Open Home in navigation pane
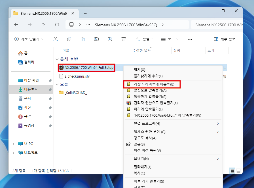 tap(23, 53)
